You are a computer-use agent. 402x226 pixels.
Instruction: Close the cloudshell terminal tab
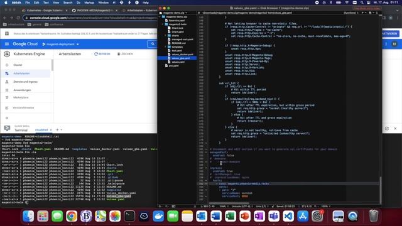pyautogui.click(x=51, y=130)
